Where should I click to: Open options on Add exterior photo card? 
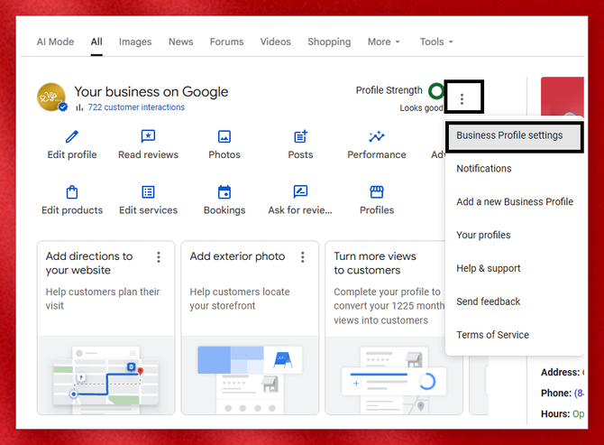pos(302,257)
